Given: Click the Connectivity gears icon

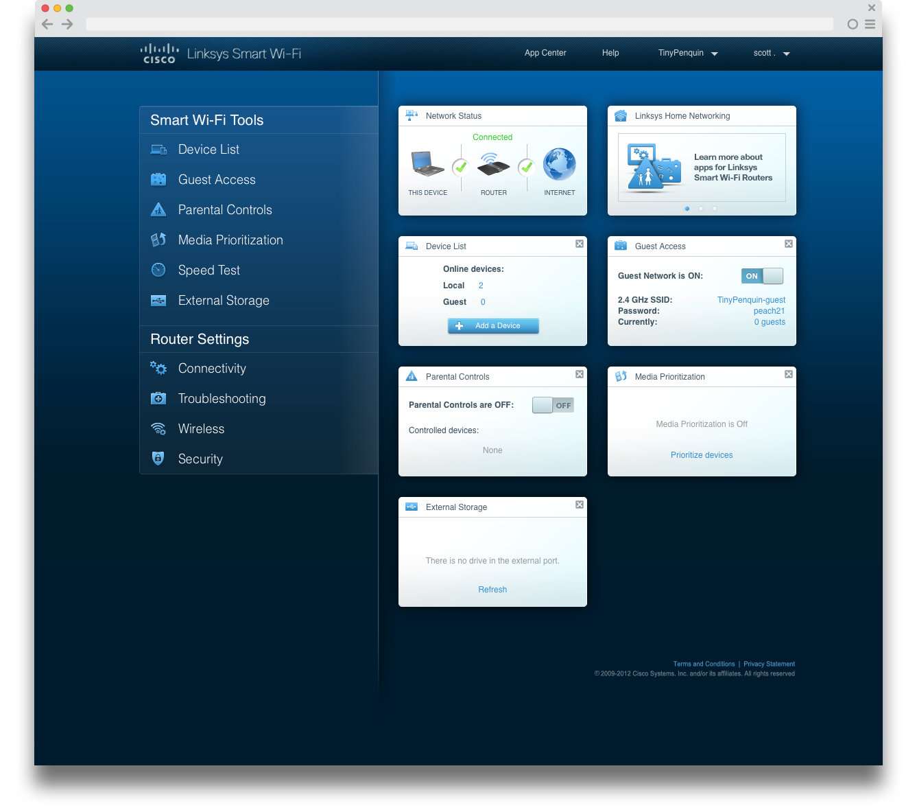Looking at the screenshot, I should (158, 368).
